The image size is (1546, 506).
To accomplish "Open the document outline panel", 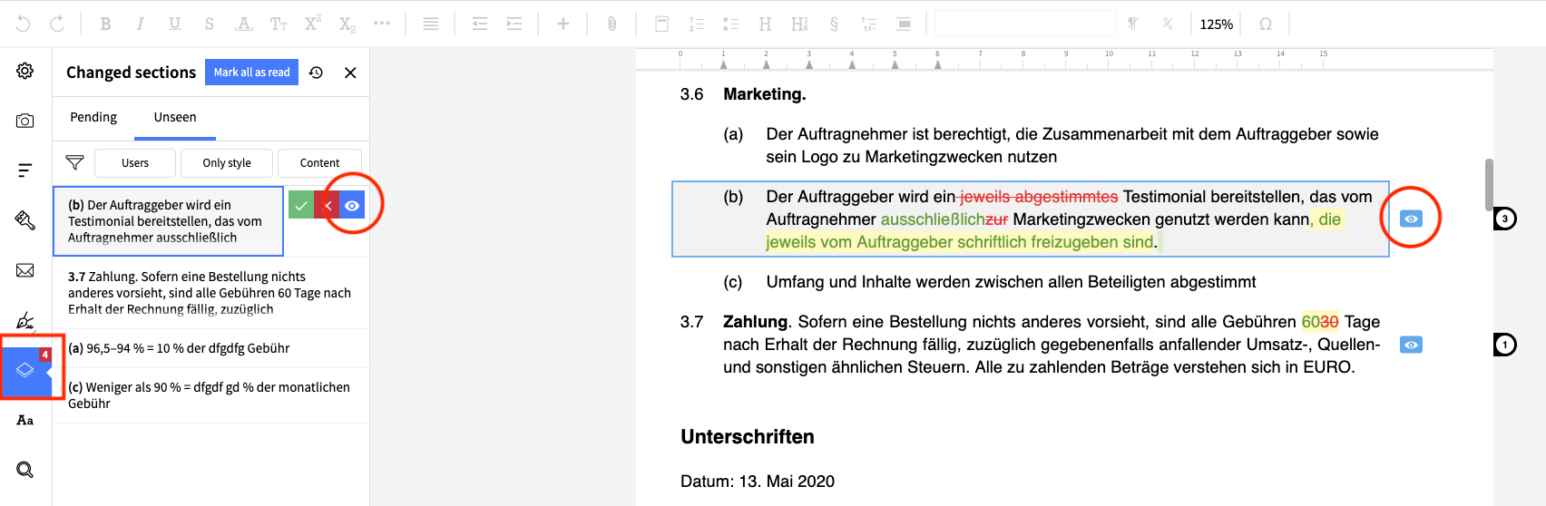I will point(25,170).
